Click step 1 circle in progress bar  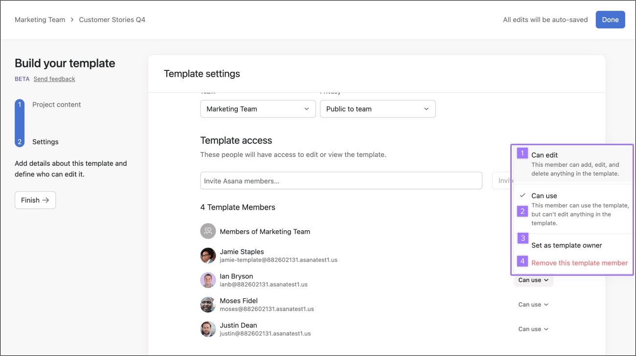(20, 105)
